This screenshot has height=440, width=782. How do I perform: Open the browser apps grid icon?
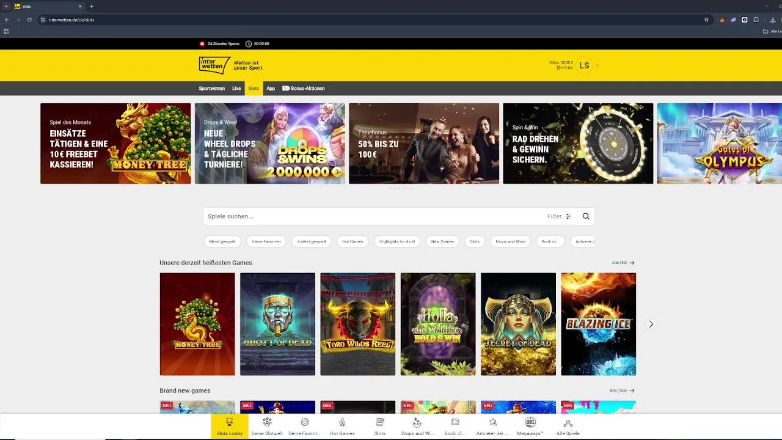(6, 31)
